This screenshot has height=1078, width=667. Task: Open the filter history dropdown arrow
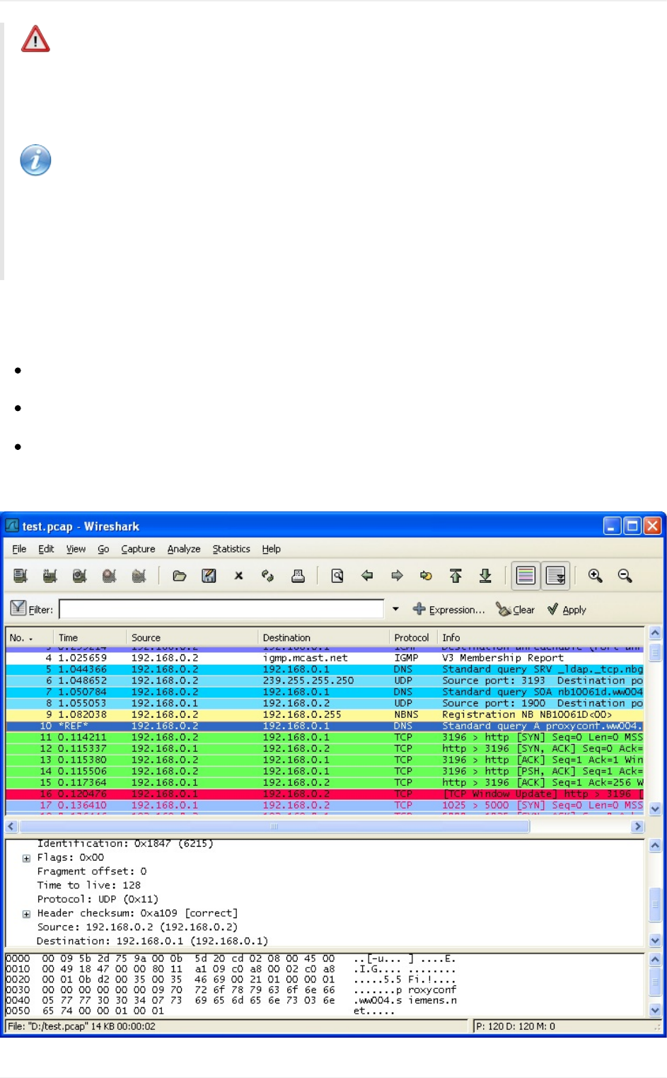pos(395,609)
